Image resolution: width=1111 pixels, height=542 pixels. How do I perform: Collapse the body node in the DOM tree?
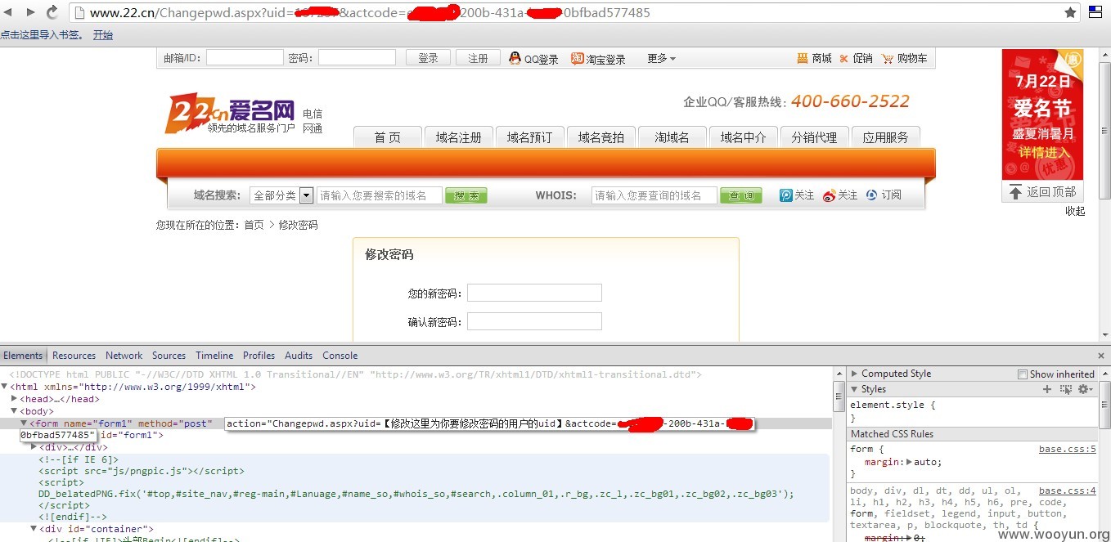pos(14,411)
